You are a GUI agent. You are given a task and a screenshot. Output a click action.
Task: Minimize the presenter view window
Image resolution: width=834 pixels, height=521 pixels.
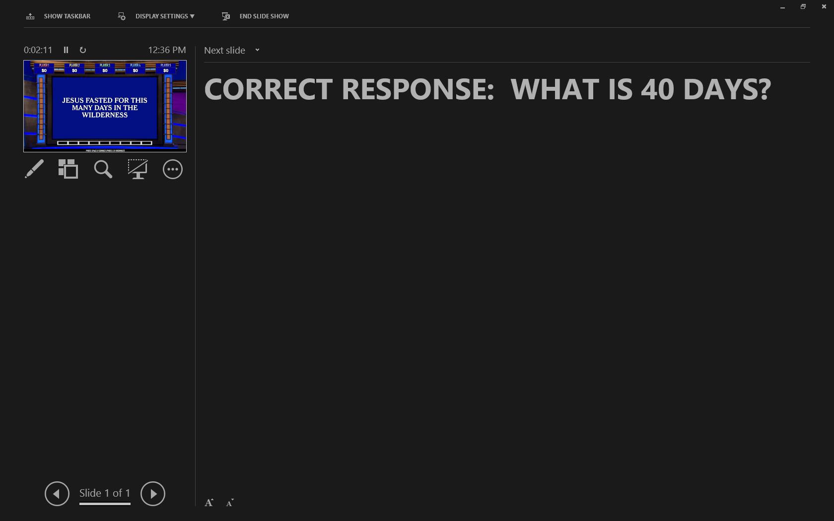pos(782,7)
